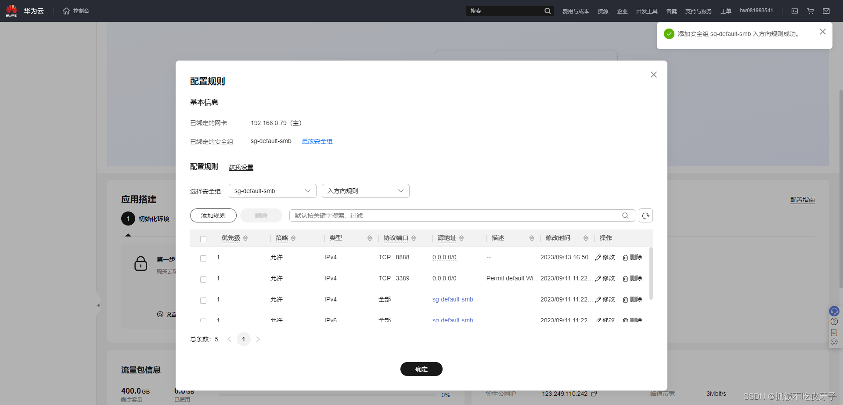Open the CloudShell terminal icon
Screen dimensions: 843x405
tap(795, 11)
